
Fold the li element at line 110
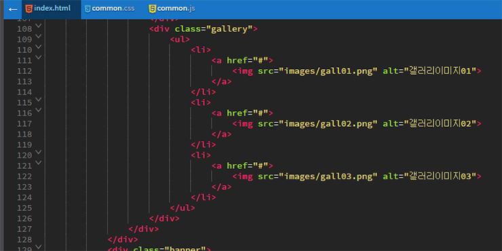[39, 46]
